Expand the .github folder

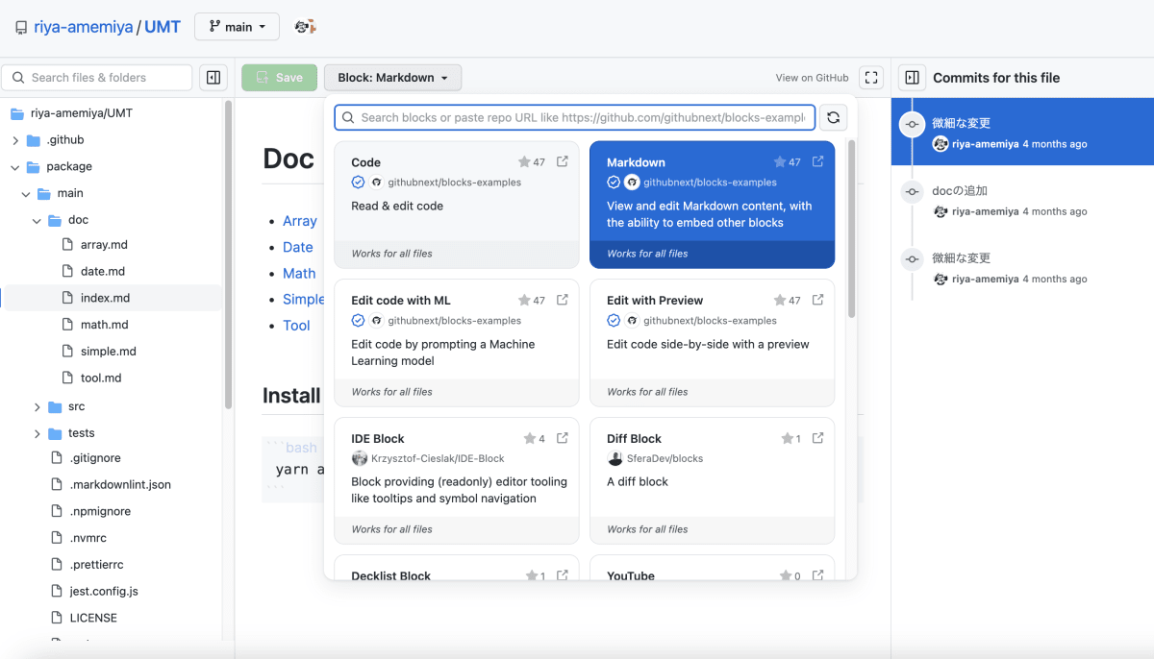pos(15,140)
